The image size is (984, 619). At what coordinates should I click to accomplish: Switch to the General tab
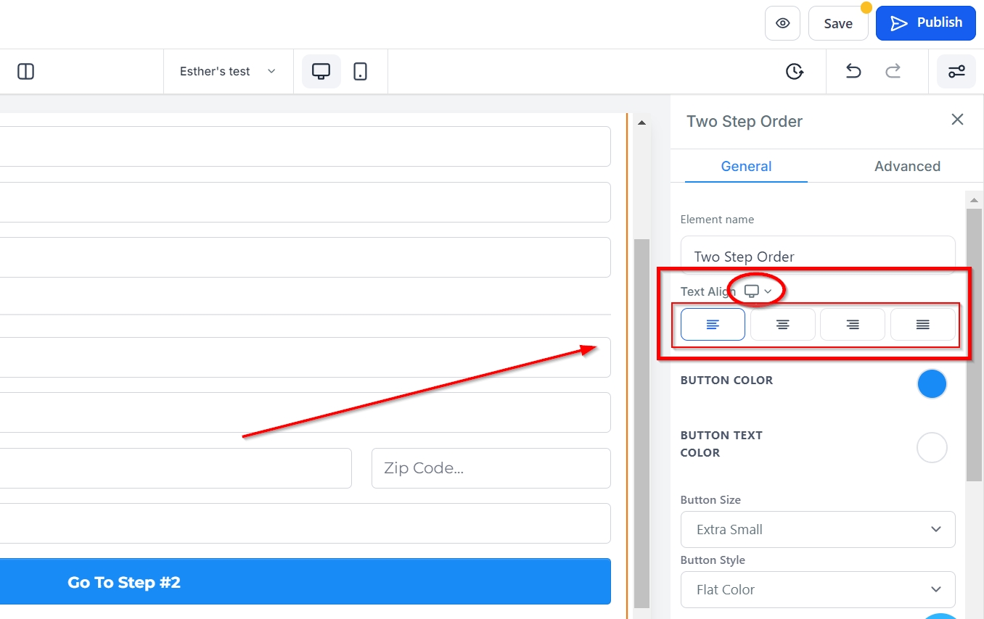(x=746, y=166)
